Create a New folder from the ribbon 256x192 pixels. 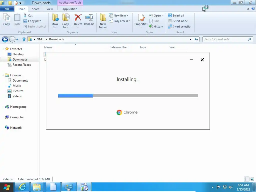click(103, 21)
